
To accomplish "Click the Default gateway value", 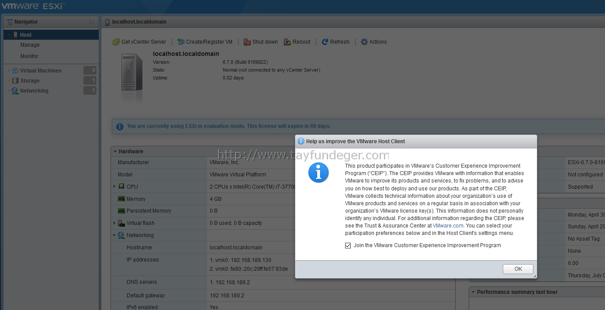I will (227, 296).
